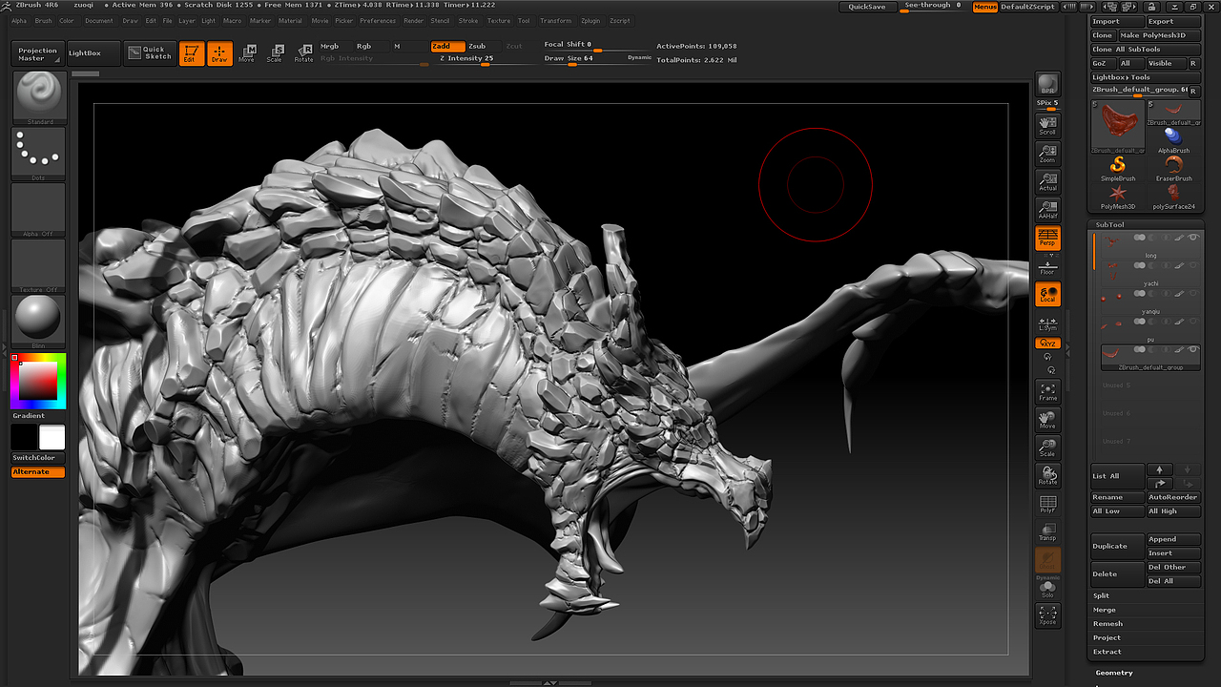The image size is (1221, 687).
Task: Toggle Local symmetry mode
Action: coord(1047,294)
